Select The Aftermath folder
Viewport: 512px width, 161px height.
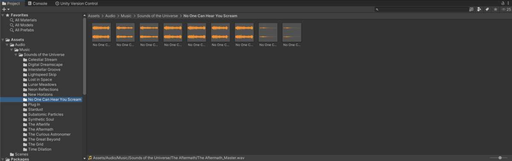pos(38,130)
